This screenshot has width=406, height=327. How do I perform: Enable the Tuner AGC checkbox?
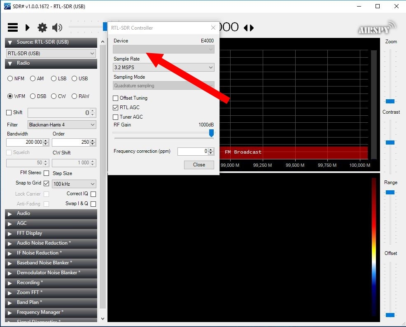pyautogui.click(x=115, y=117)
